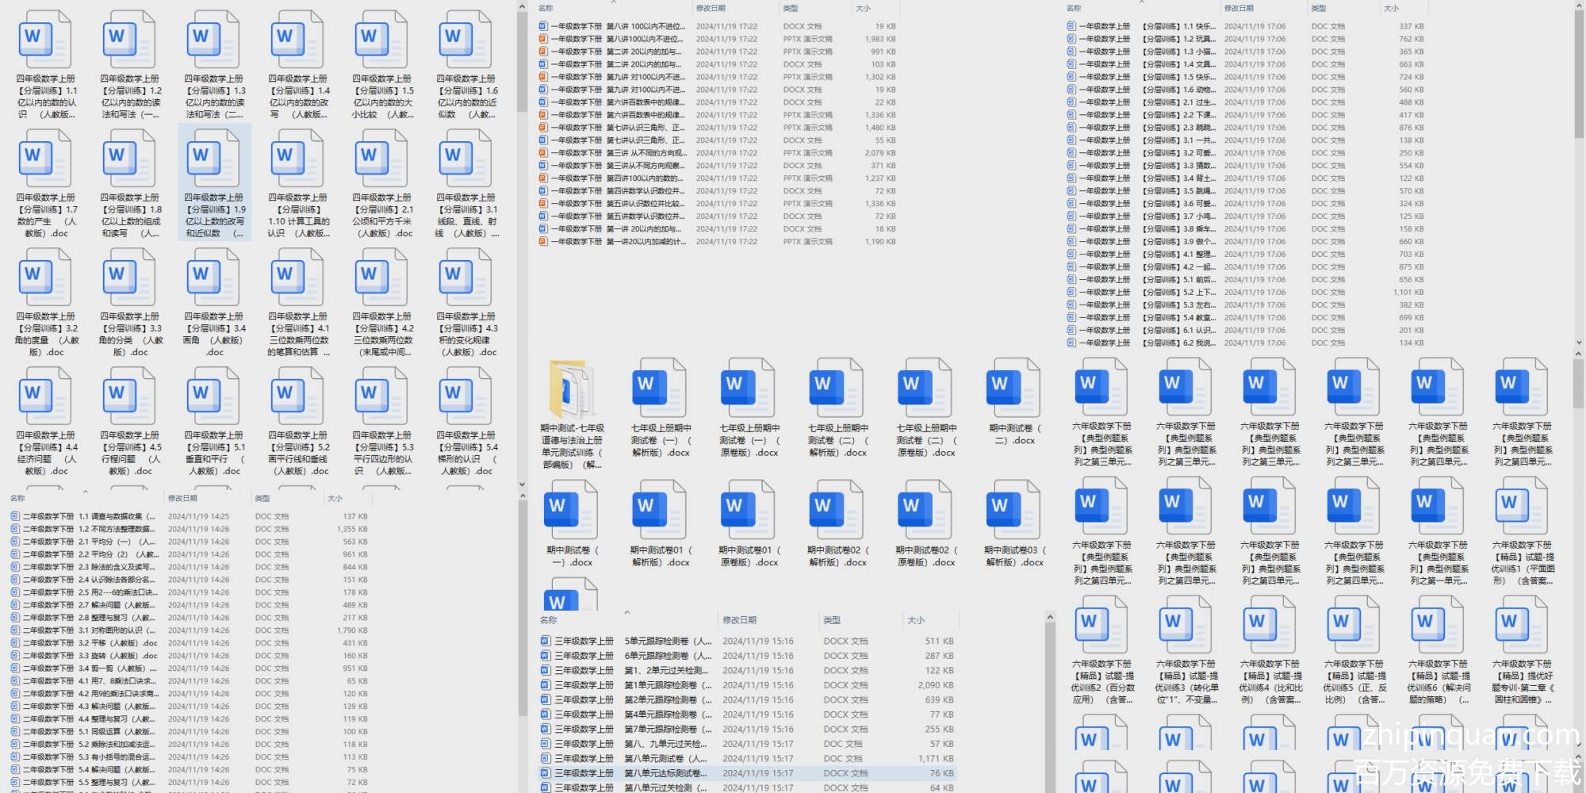The width and height of the screenshot is (1586, 793).
Task: Click 名称 column header in first-grade 下册 list
Action: (x=546, y=8)
